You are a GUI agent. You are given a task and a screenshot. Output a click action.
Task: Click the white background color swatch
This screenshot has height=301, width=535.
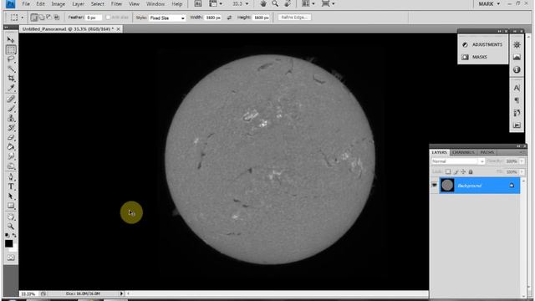(x=14, y=249)
